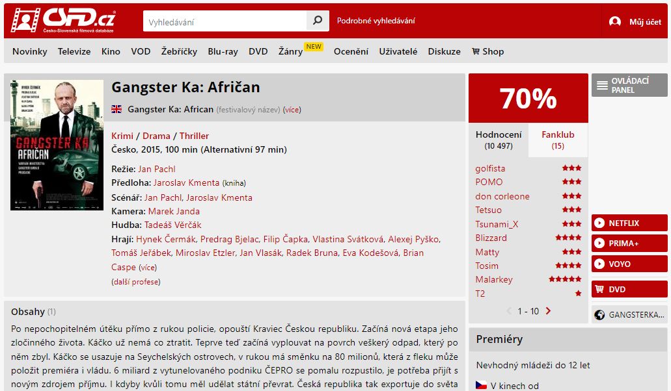The height and width of the screenshot is (391, 671).
Task: Open the user account avatar icon
Action: [x=615, y=21]
